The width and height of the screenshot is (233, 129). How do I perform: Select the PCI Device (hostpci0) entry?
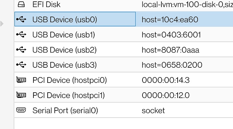tap(70, 80)
